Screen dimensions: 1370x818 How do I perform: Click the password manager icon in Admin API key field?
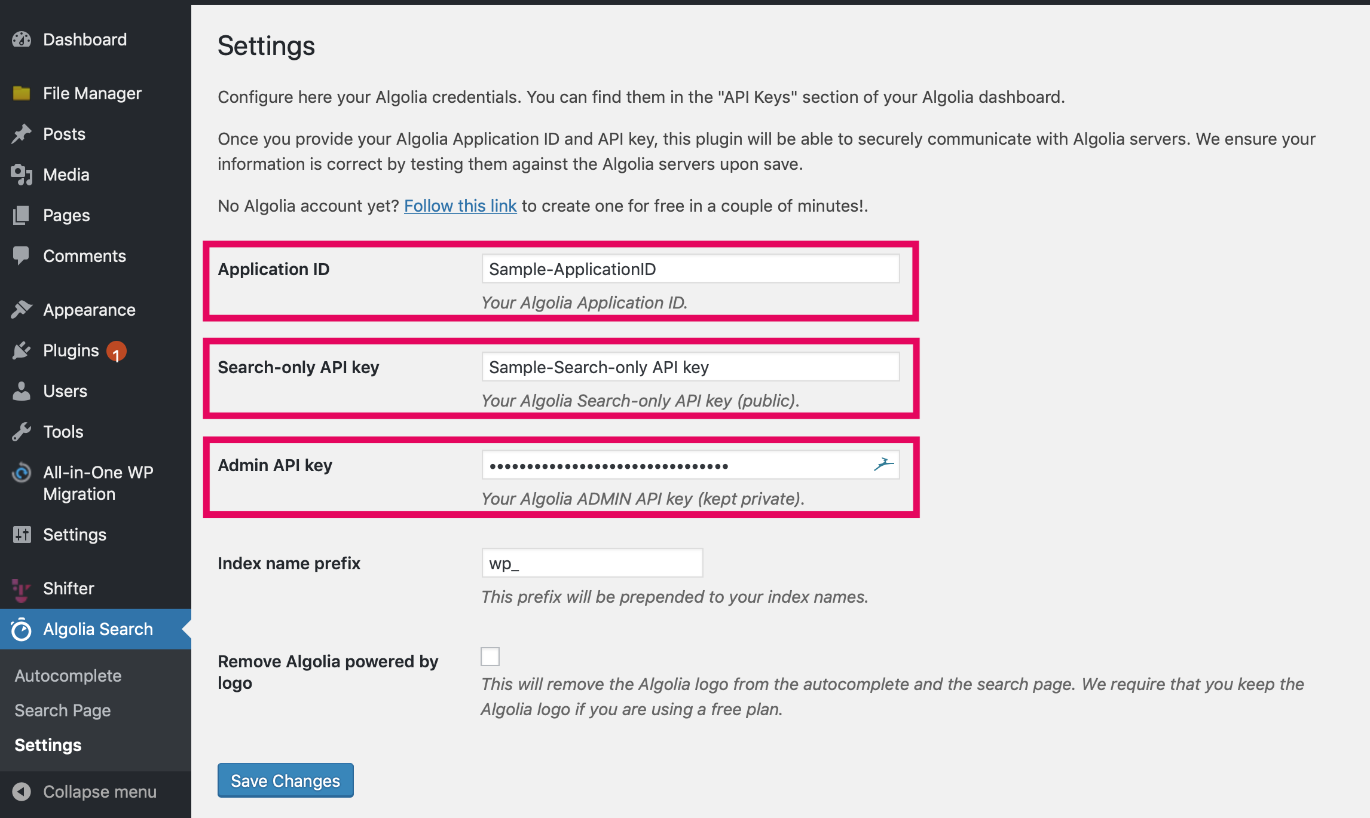coord(884,465)
